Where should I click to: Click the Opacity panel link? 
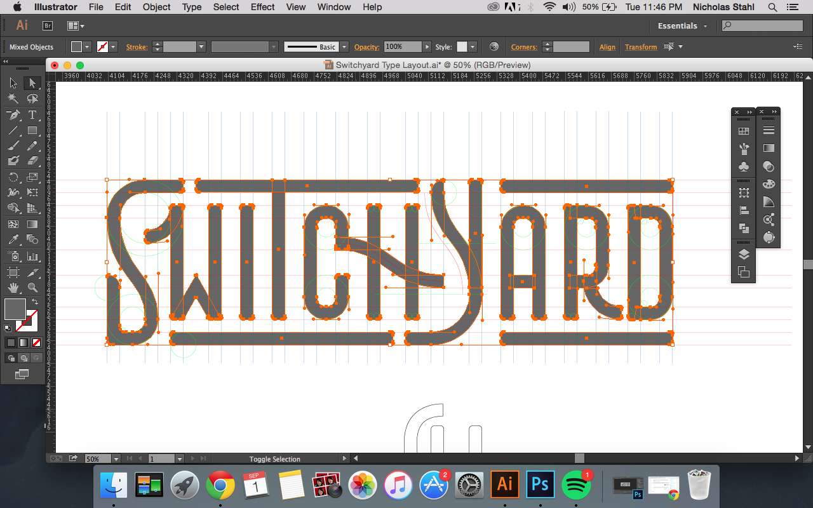point(366,47)
